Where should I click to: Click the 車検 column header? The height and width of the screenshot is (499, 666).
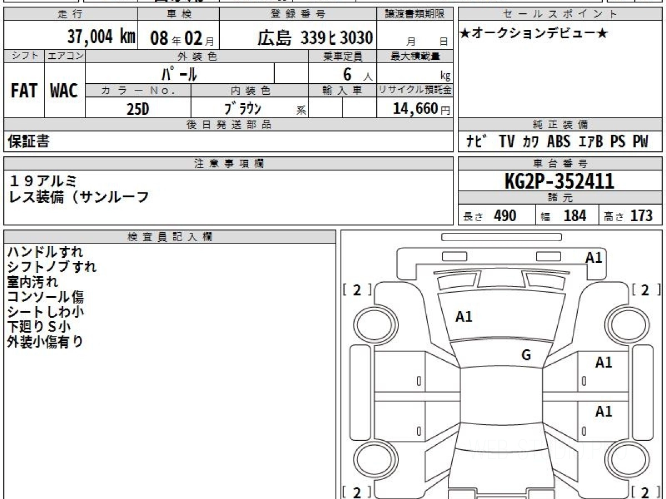(x=179, y=14)
